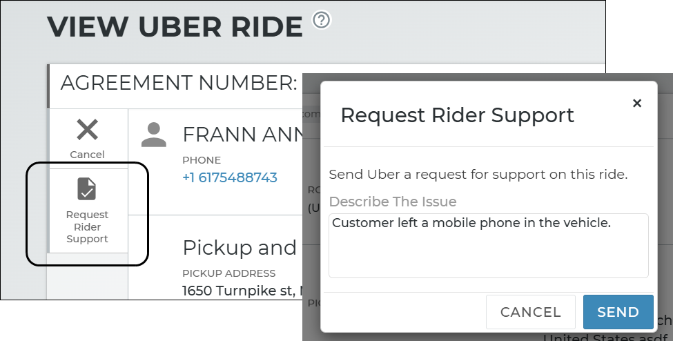This screenshot has width=673, height=341.
Task: Open phone link +1 6175488743
Action: [x=229, y=177]
